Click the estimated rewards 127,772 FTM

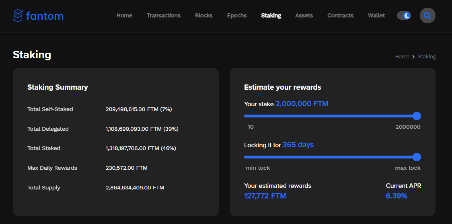click(265, 196)
